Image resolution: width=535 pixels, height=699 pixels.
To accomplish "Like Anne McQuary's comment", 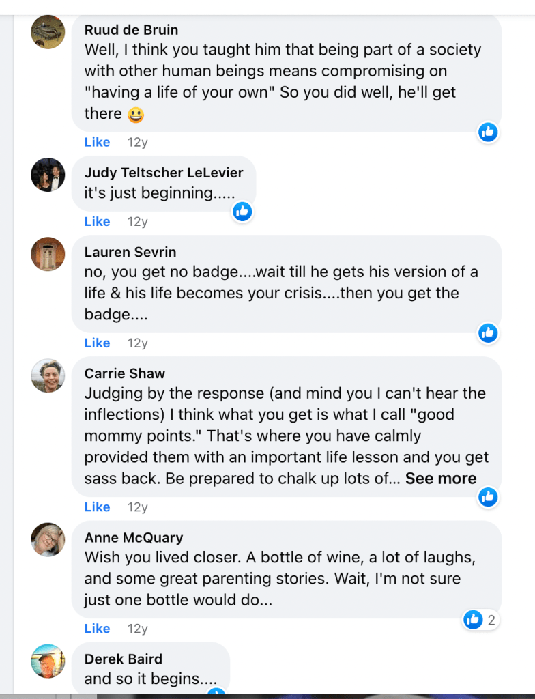I will pos(97,628).
